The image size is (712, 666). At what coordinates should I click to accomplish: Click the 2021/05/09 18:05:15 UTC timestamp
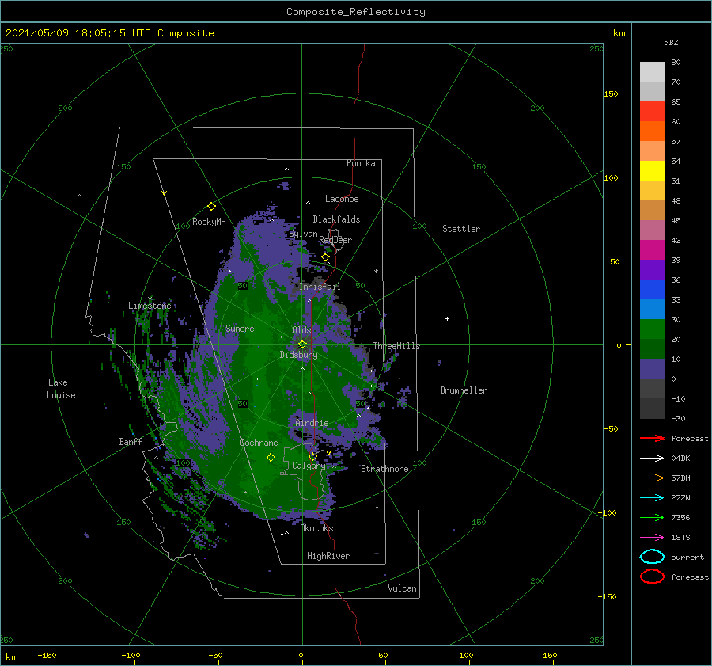[78, 33]
